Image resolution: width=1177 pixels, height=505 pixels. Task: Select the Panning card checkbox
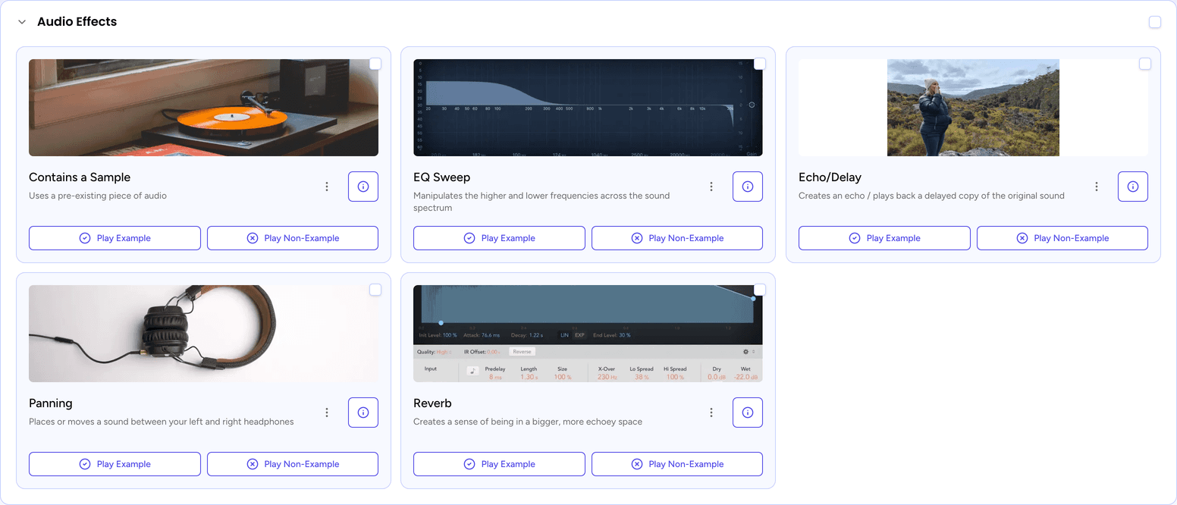(375, 290)
